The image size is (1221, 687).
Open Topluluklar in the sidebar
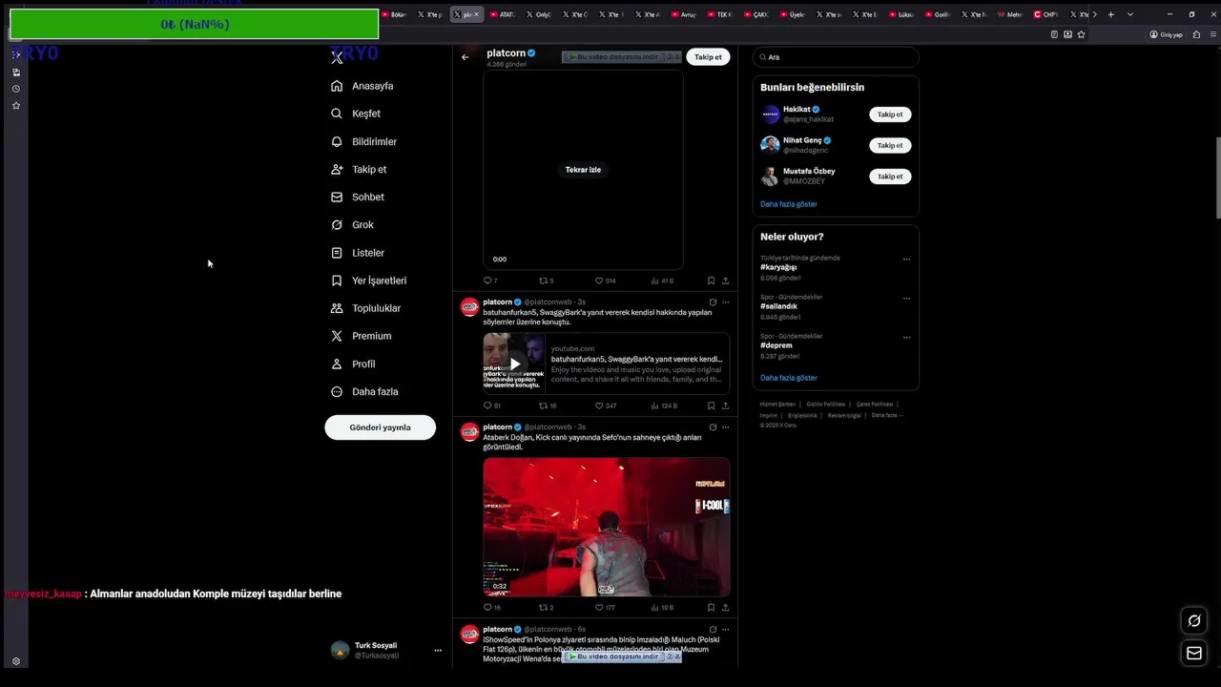(365, 308)
